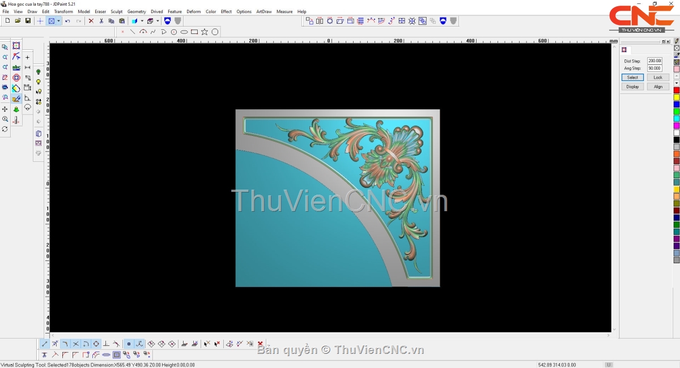Screen dimensions: 680x368
Task: Open file with the folder icon
Action: (x=18, y=21)
